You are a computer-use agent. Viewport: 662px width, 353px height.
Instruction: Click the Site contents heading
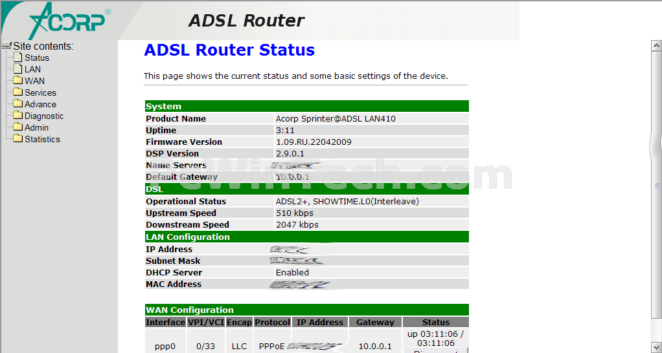pos(43,47)
